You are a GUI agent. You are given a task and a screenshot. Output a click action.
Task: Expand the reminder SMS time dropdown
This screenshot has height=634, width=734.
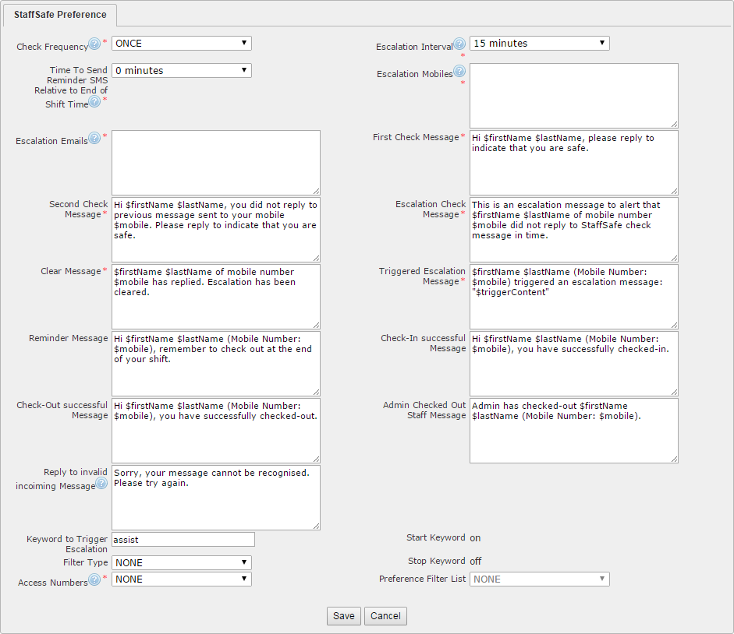[182, 71]
